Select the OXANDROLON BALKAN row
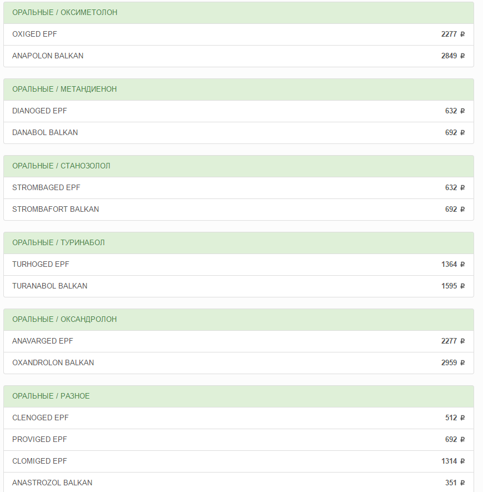Screen dimensions: 483x492 click(53, 363)
